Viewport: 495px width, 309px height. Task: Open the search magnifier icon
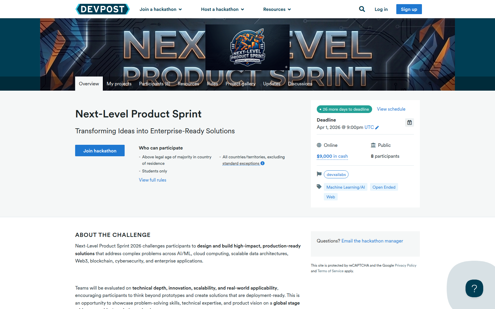(x=362, y=9)
